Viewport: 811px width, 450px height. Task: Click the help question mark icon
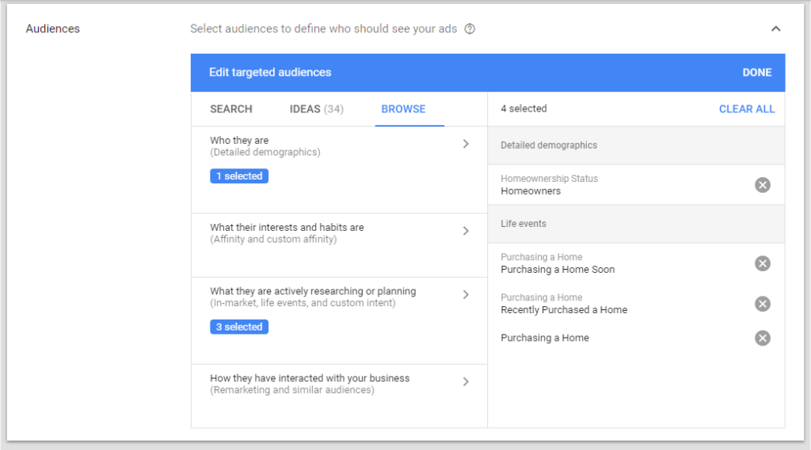pyautogui.click(x=470, y=29)
